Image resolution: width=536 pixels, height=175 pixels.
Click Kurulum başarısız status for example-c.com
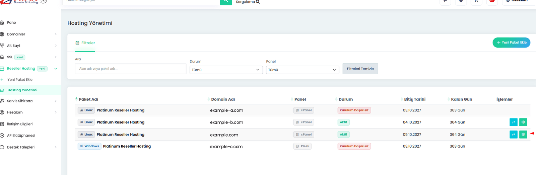354,146
